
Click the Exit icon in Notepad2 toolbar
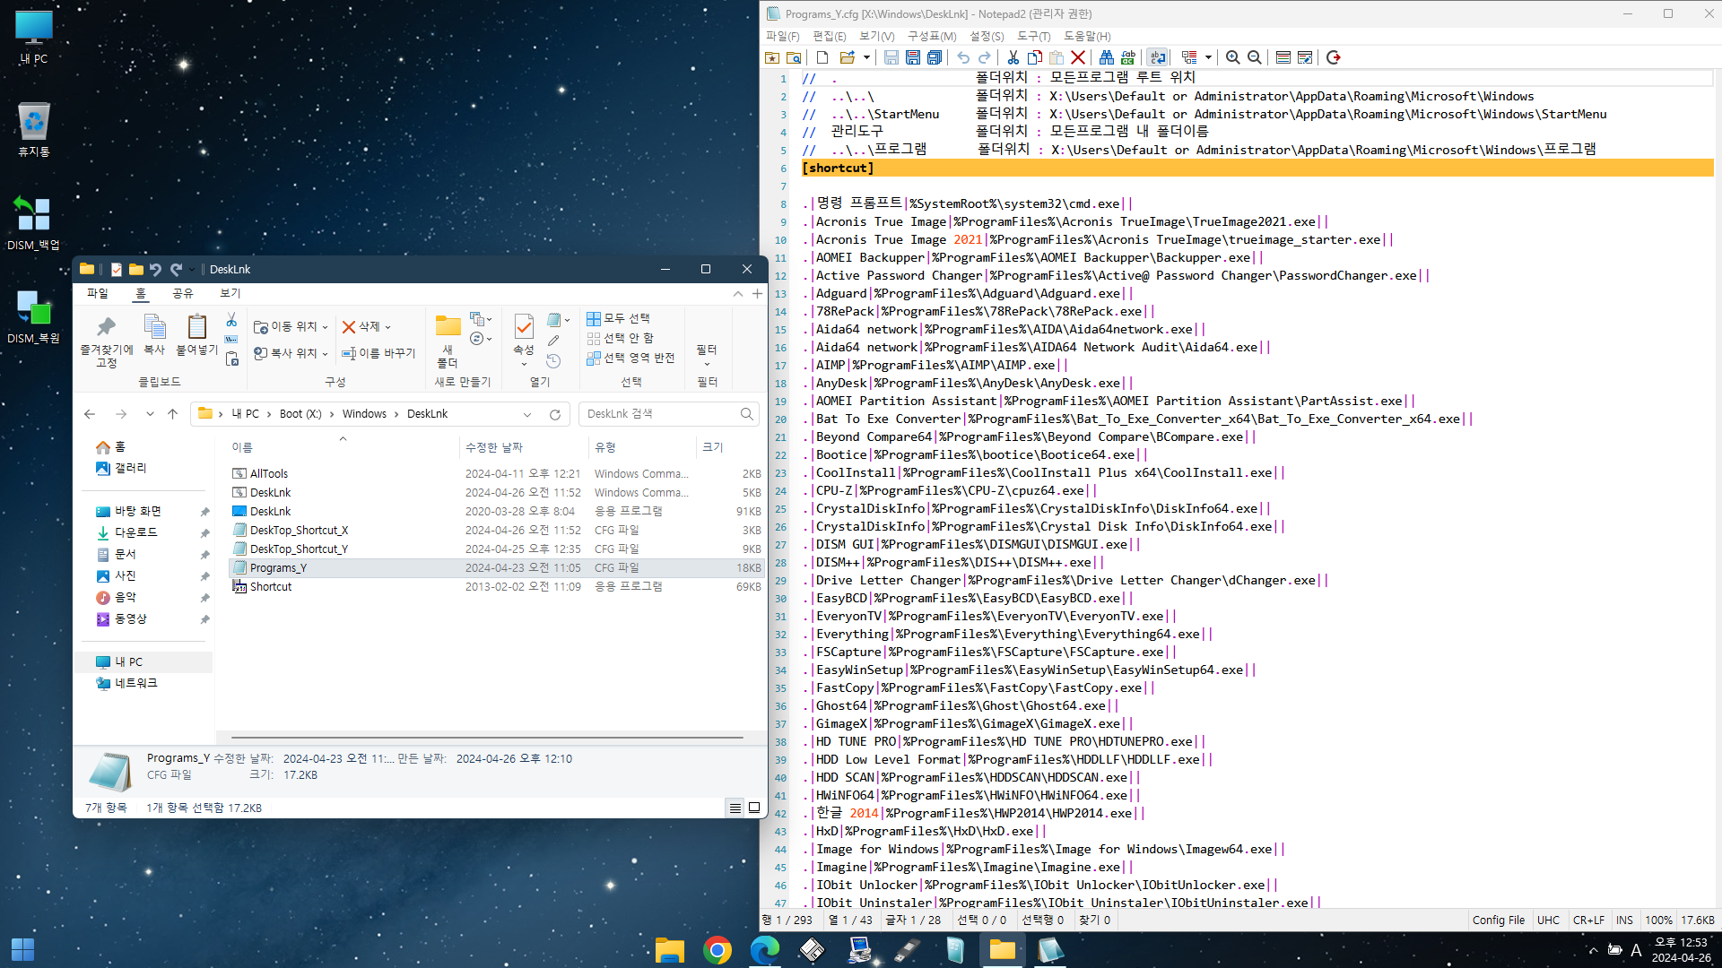coord(1334,57)
